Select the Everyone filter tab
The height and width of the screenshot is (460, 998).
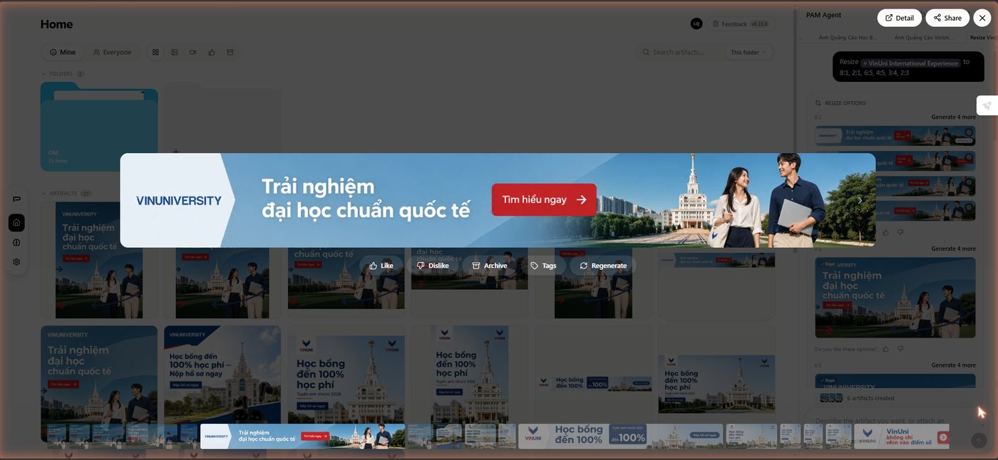tap(112, 52)
